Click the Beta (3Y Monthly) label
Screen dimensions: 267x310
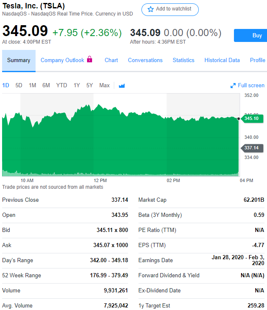[x=160, y=215]
